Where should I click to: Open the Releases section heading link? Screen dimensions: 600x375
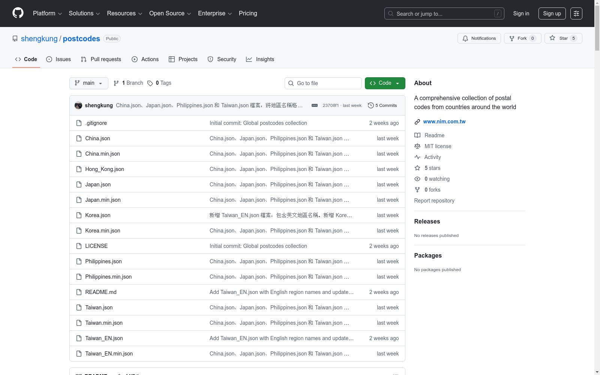point(427,221)
